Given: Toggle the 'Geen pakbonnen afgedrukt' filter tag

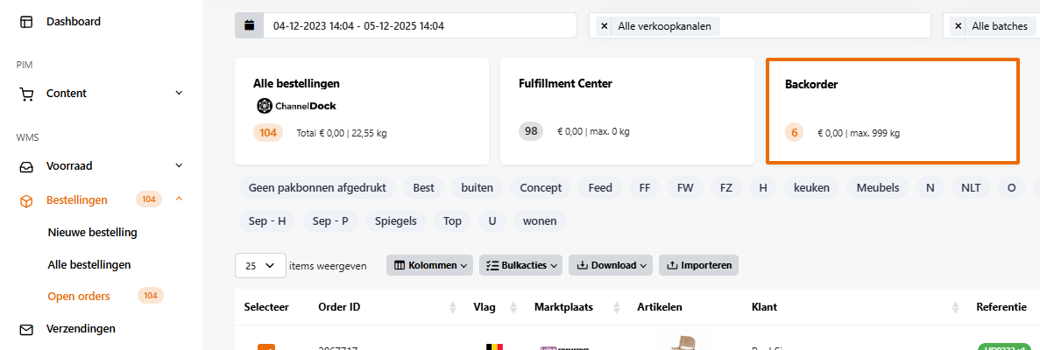Looking at the screenshot, I should click(315, 187).
